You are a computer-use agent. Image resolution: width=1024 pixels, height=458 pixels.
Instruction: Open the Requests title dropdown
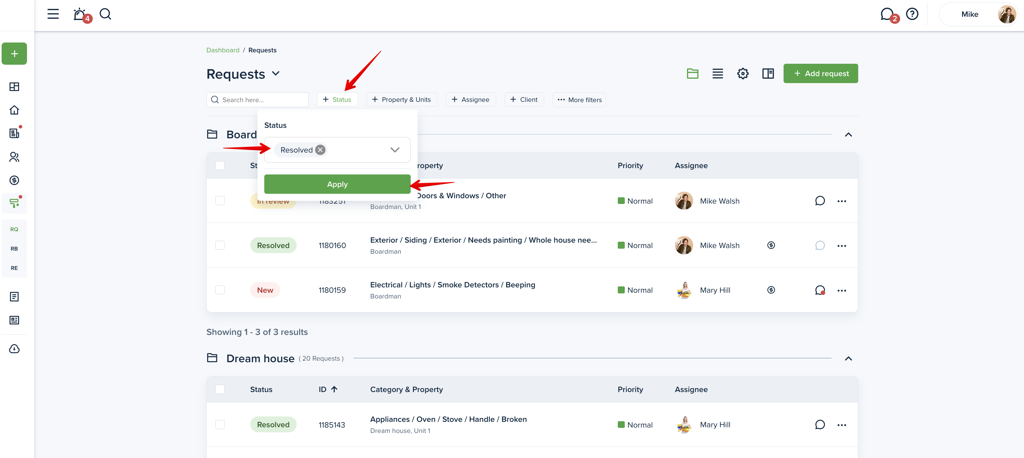276,74
